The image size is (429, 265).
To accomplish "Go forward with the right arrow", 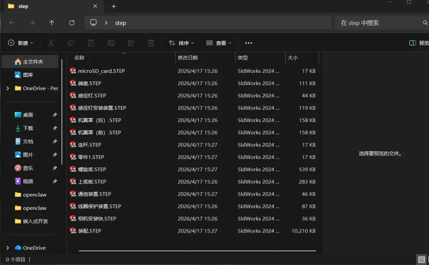I will pos(32,23).
